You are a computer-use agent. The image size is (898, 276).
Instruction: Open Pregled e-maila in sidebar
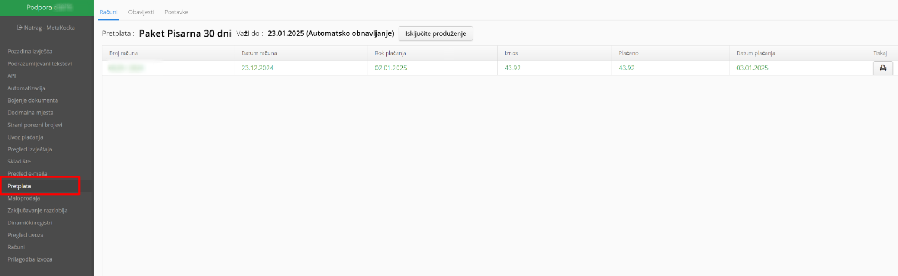(27, 173)
